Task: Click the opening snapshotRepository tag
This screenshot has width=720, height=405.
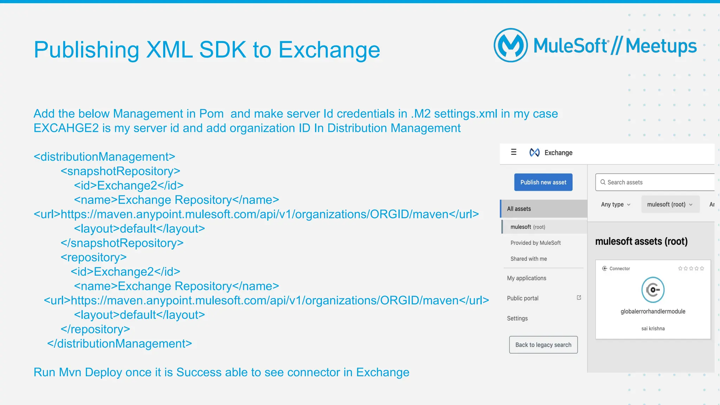Action: click(120, 171)
